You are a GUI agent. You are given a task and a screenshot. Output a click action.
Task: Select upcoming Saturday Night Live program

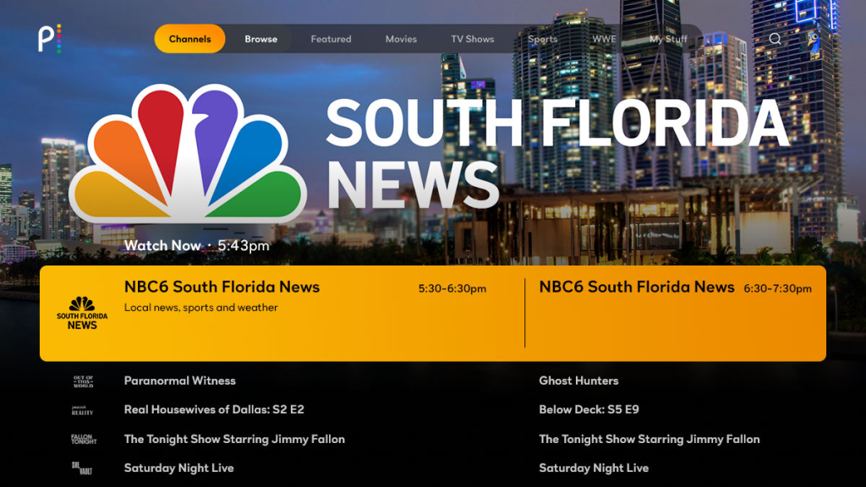(594, 468)
